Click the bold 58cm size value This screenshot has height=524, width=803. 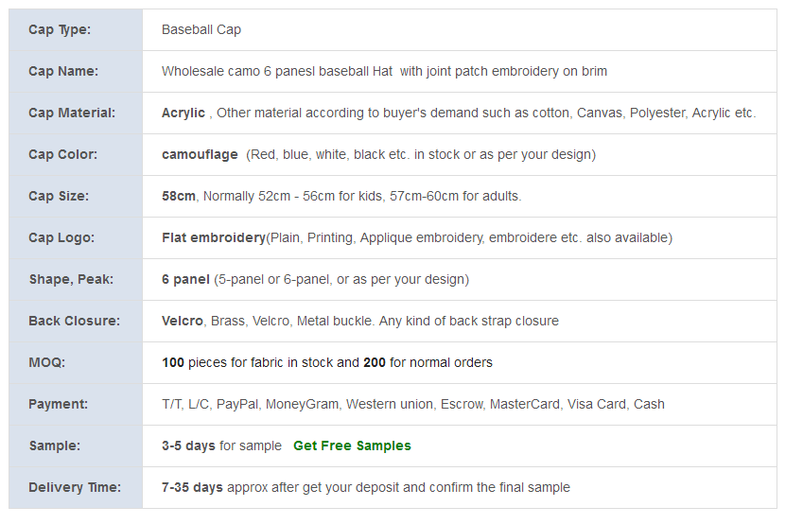[178, 196]
